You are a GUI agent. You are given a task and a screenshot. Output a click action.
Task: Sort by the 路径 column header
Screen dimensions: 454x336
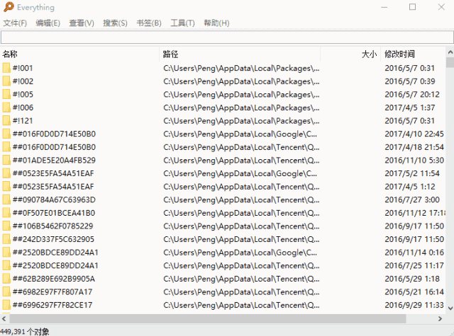[x=240, y=54]
